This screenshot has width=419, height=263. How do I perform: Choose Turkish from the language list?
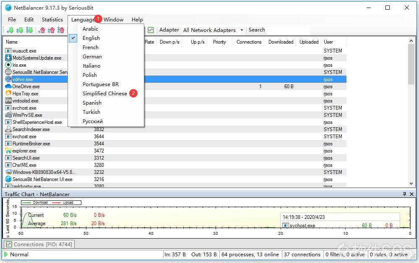point(91,112)
